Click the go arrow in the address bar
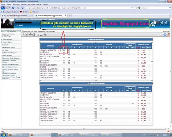The image size is (172, 137). tap(132, 8)
